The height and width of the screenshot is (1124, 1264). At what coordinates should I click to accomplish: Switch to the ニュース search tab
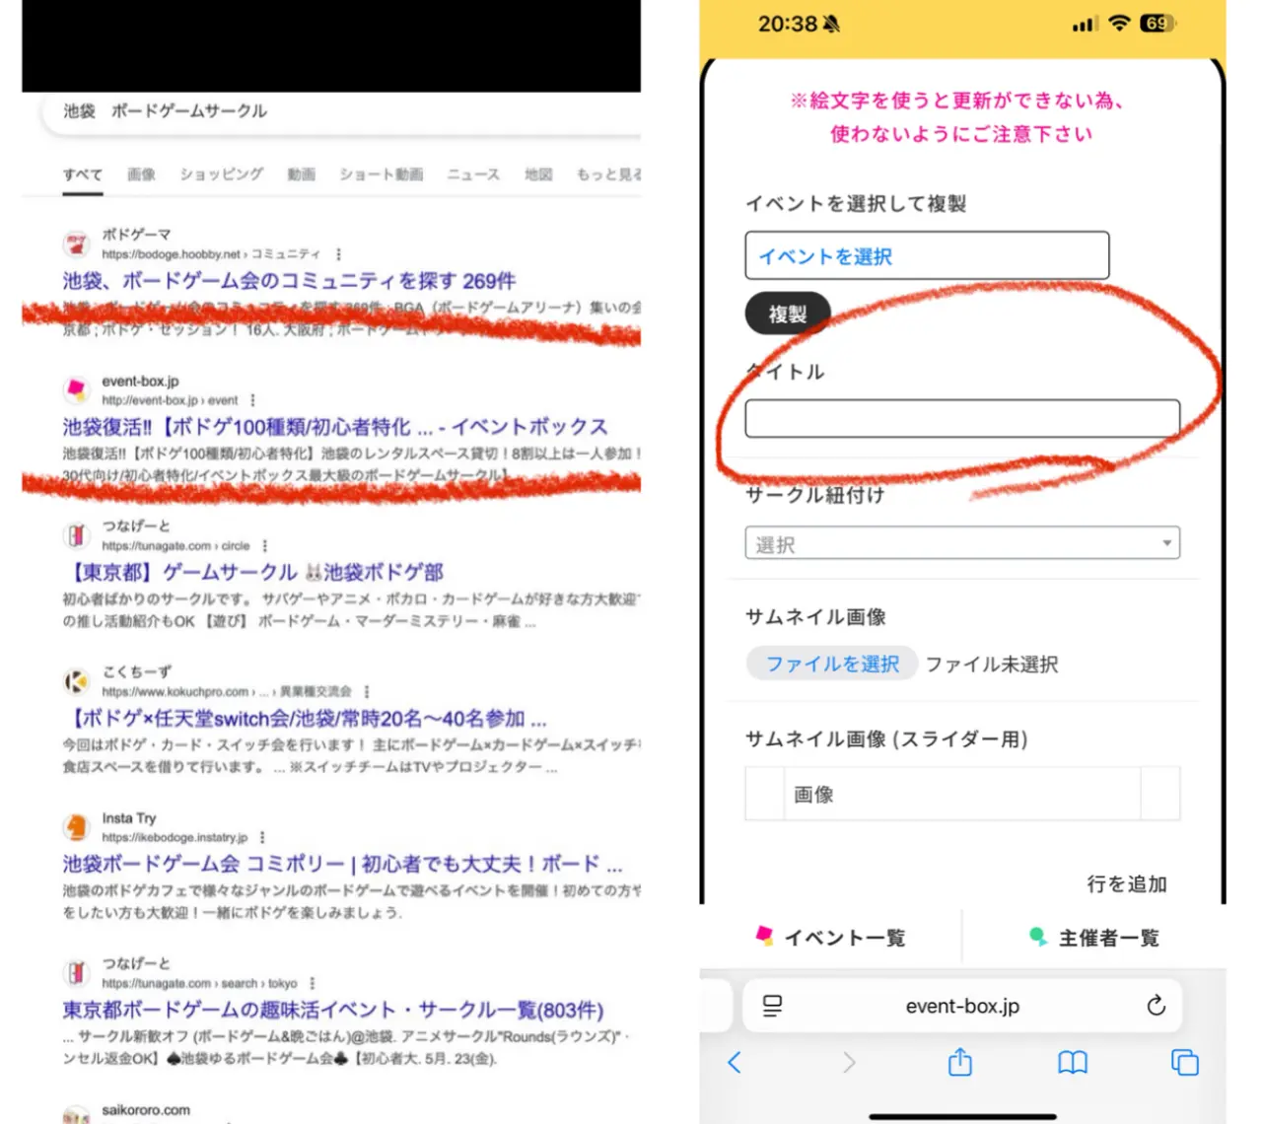point(472,175)
